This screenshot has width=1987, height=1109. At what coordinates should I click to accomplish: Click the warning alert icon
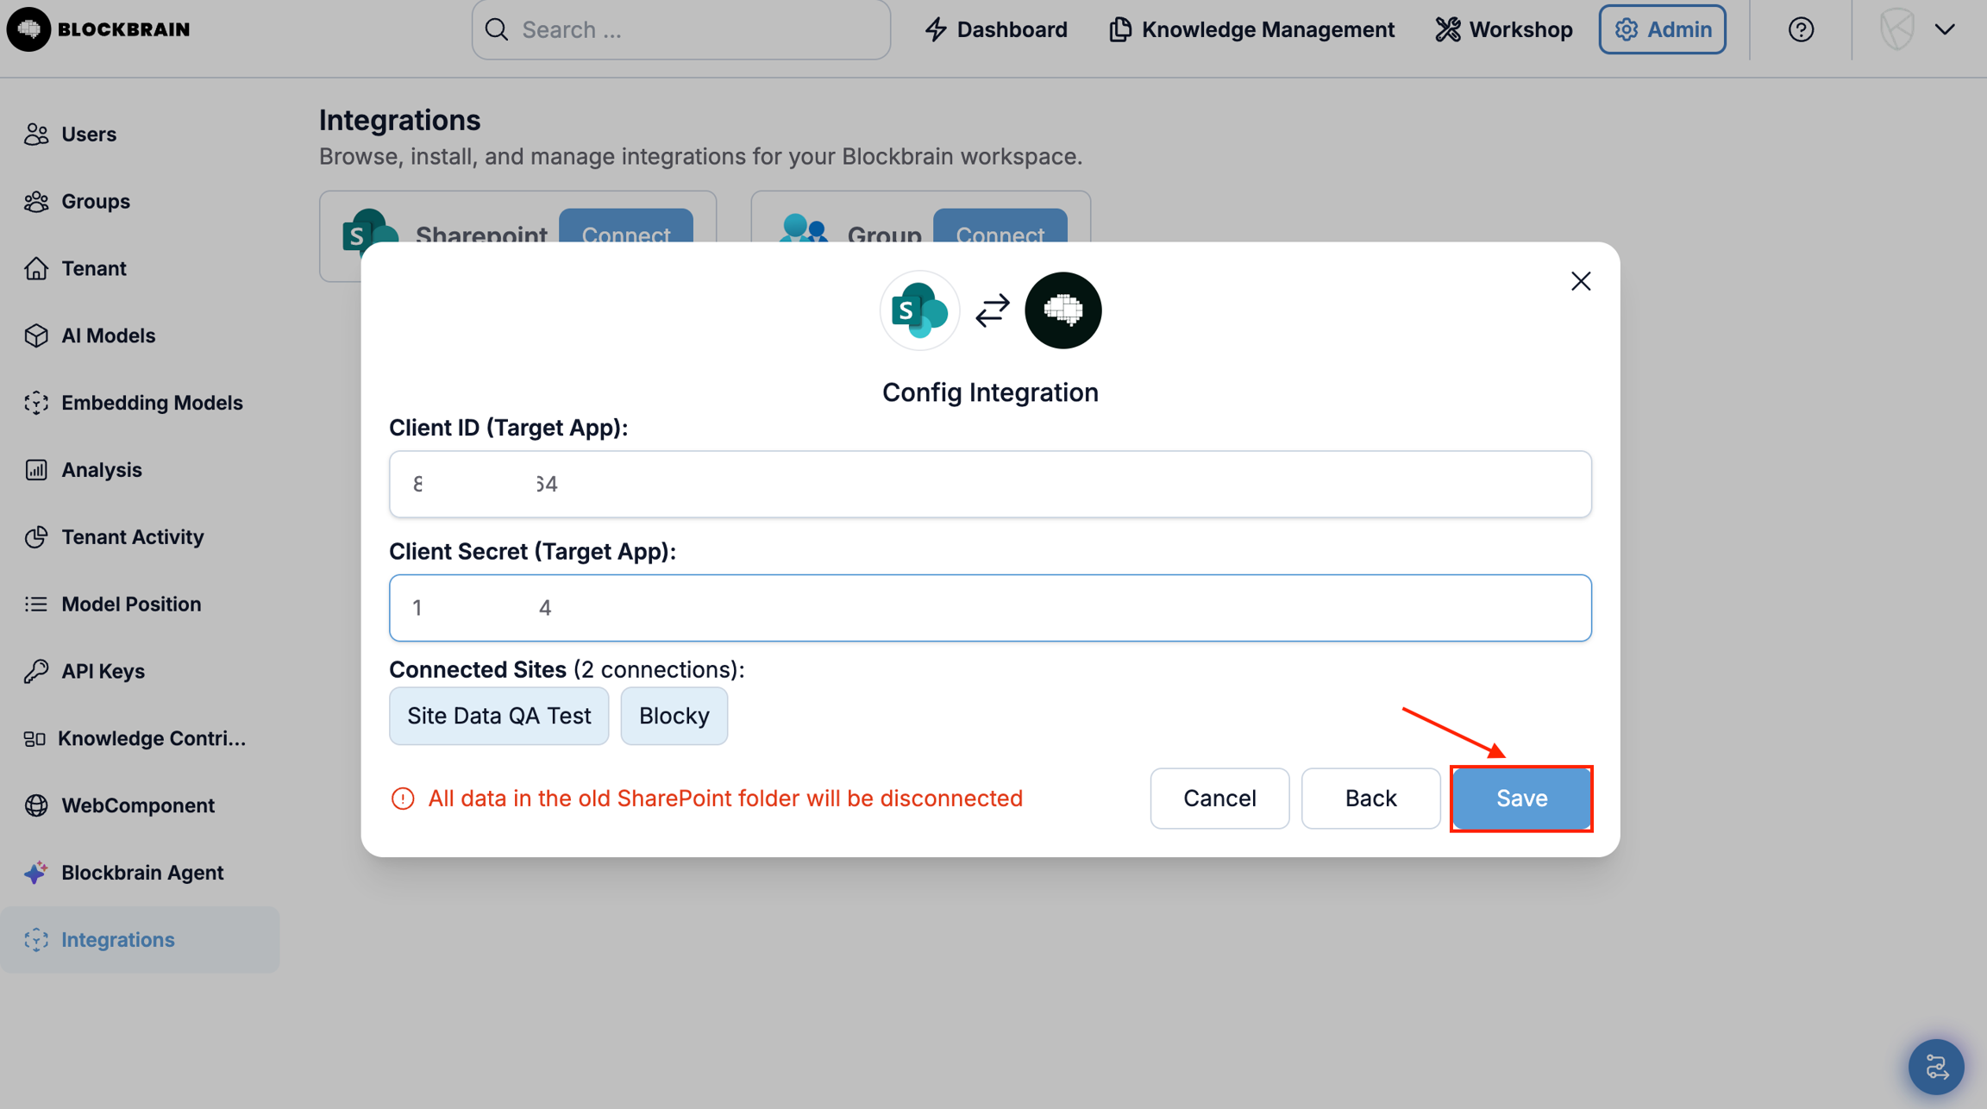pyautogui.click(x=403, y=799)
